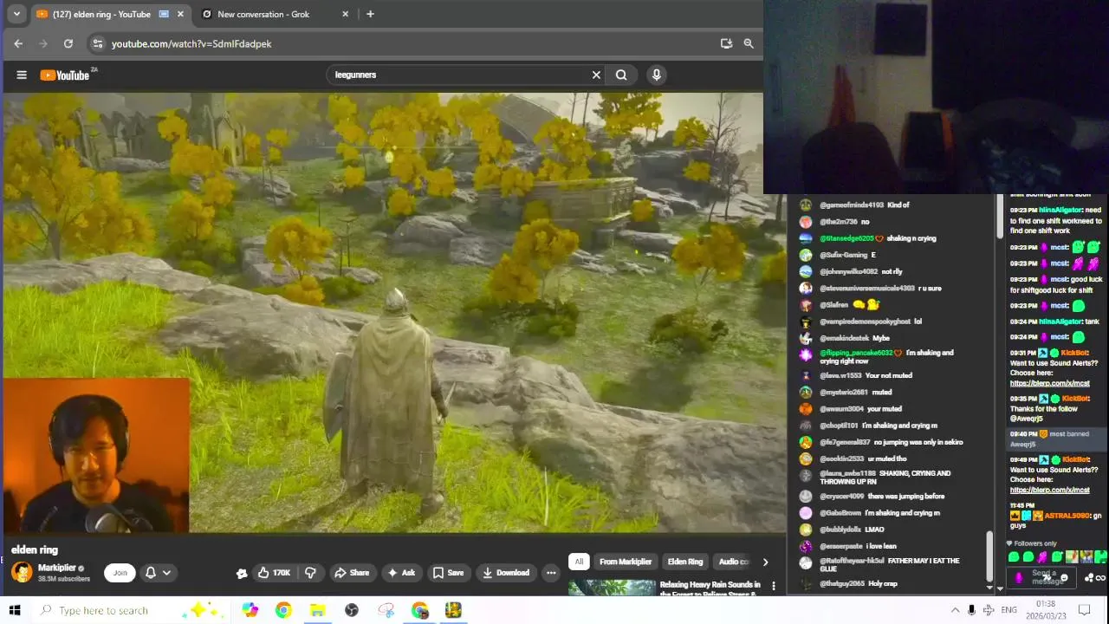Start voice search with the microphone
This screenshot has height=624, width=1109.
pyautogui.click(x=657, y=75)
